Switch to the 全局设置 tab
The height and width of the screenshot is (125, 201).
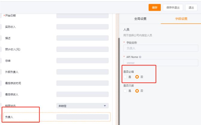coord(140,19)
